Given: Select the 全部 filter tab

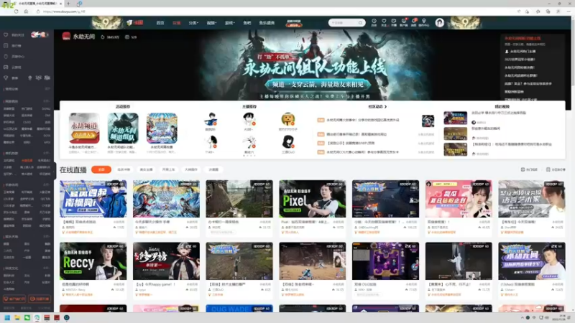Looking at the screenshot, I should coord(101,169).
